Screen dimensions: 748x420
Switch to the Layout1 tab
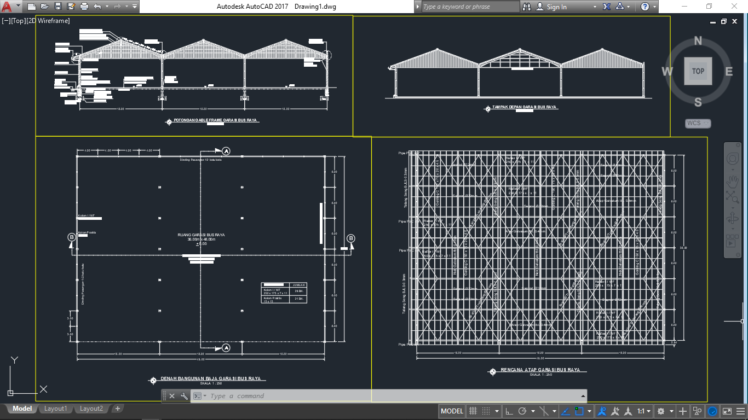click(55, 408)
